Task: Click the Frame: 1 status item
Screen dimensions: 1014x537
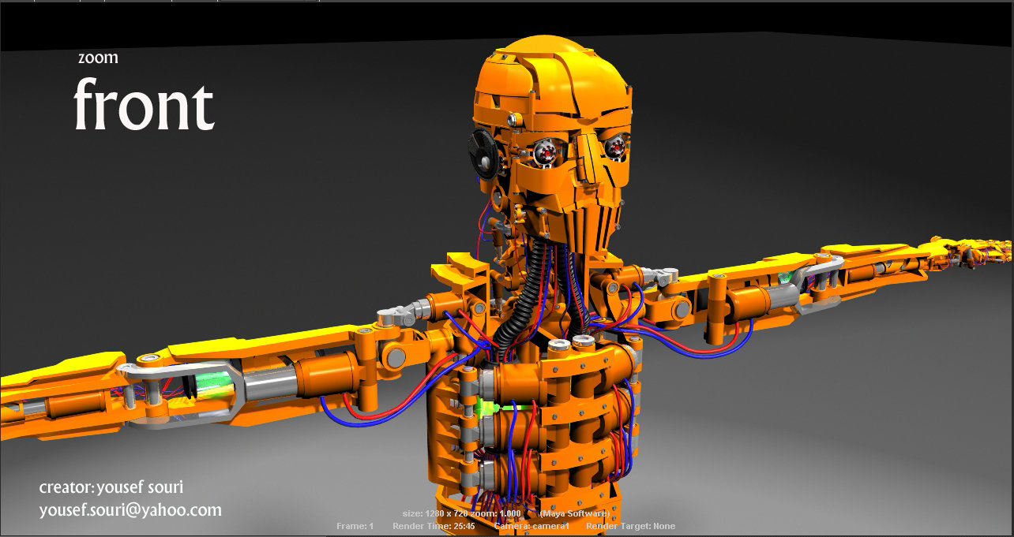Action: (355, 525)
